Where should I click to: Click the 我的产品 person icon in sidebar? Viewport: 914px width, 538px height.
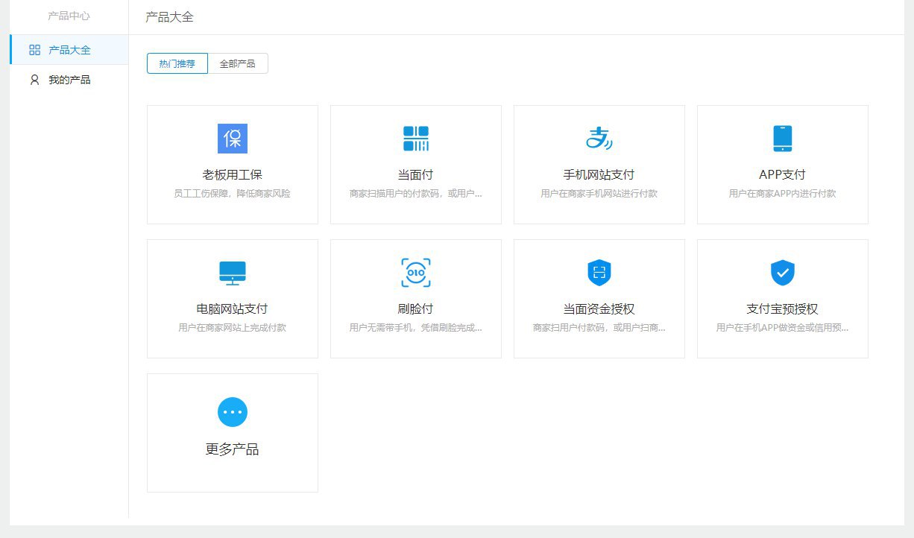tap(34, 80)
